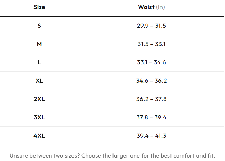This screenshot has width=225, height=161.
Task: Click the Waist (in) column header
Action: click(151, 7)
